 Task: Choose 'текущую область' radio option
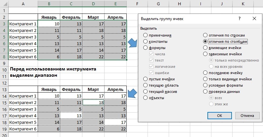tap(146, 85)
